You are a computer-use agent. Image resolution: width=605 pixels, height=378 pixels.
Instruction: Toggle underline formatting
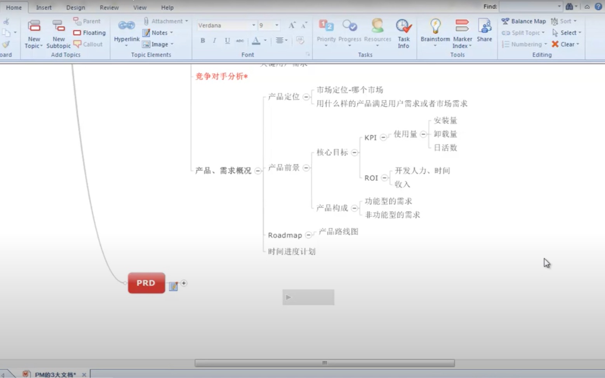(x=227, y=40)
